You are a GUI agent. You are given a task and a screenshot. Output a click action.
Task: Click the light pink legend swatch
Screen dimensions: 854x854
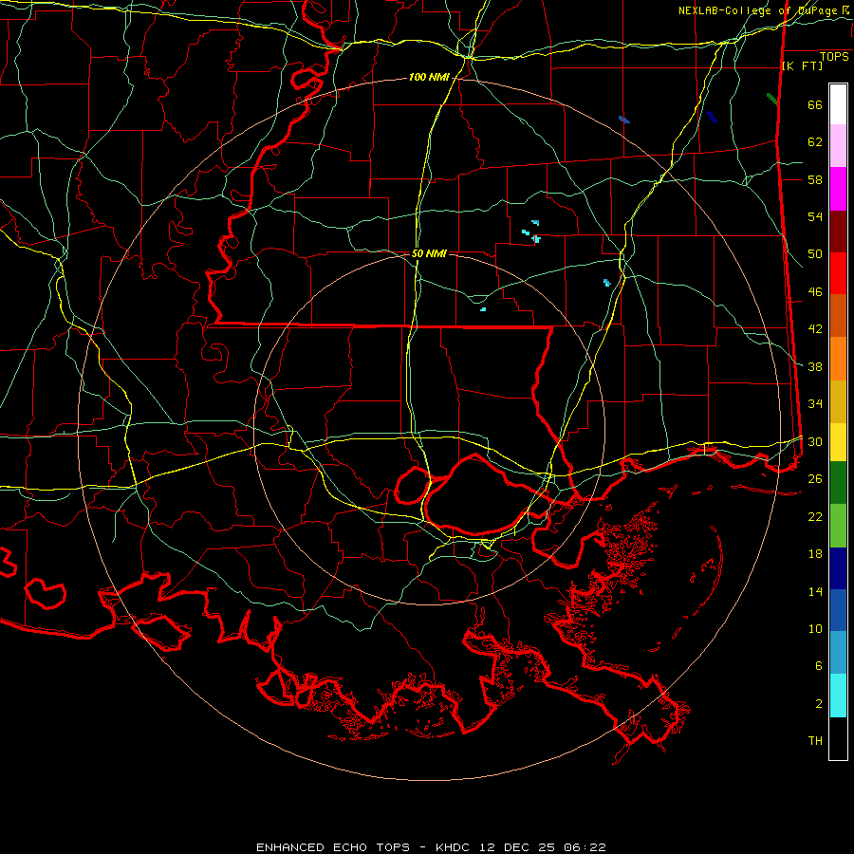point(838,146)
